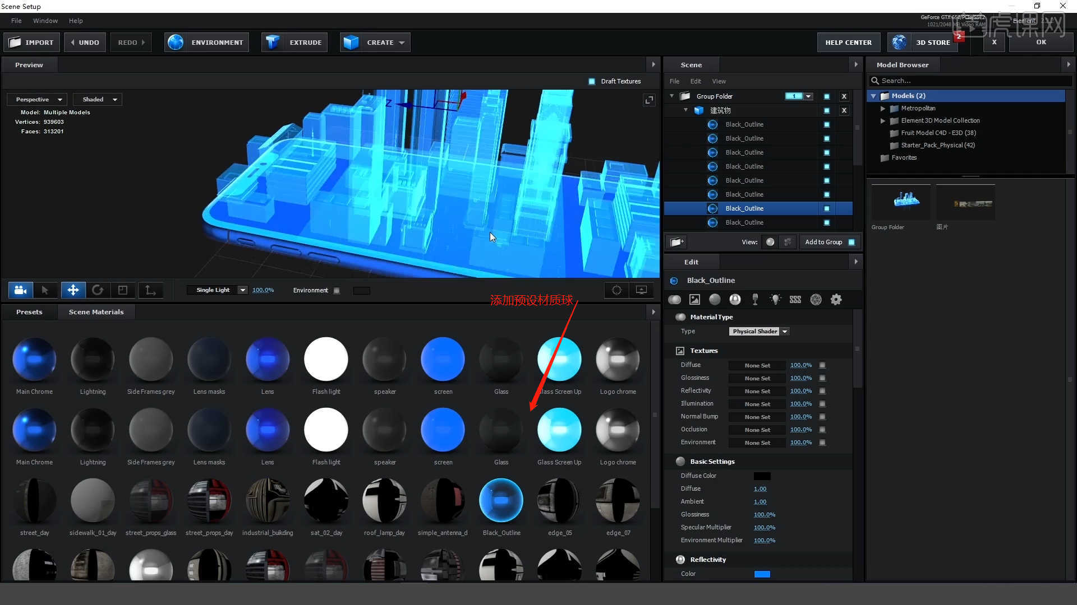Screen dimensions: 1077x605
Task: Click the blue Reflectivity color swatch
Action: point(762,574)
